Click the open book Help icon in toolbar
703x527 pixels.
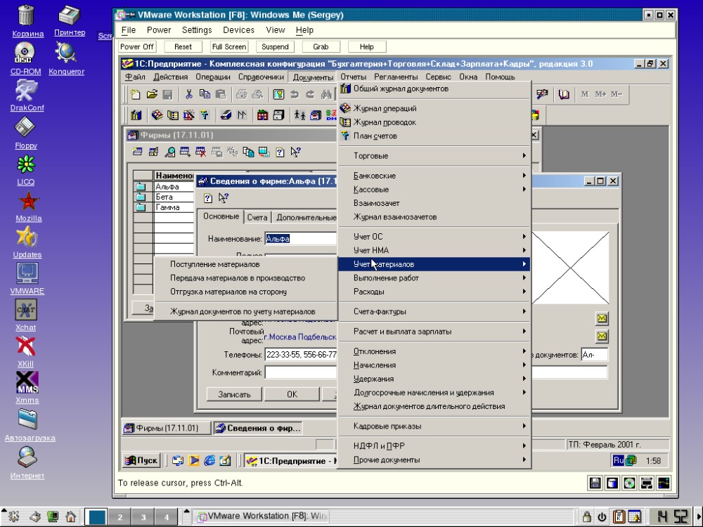(564, 94)
